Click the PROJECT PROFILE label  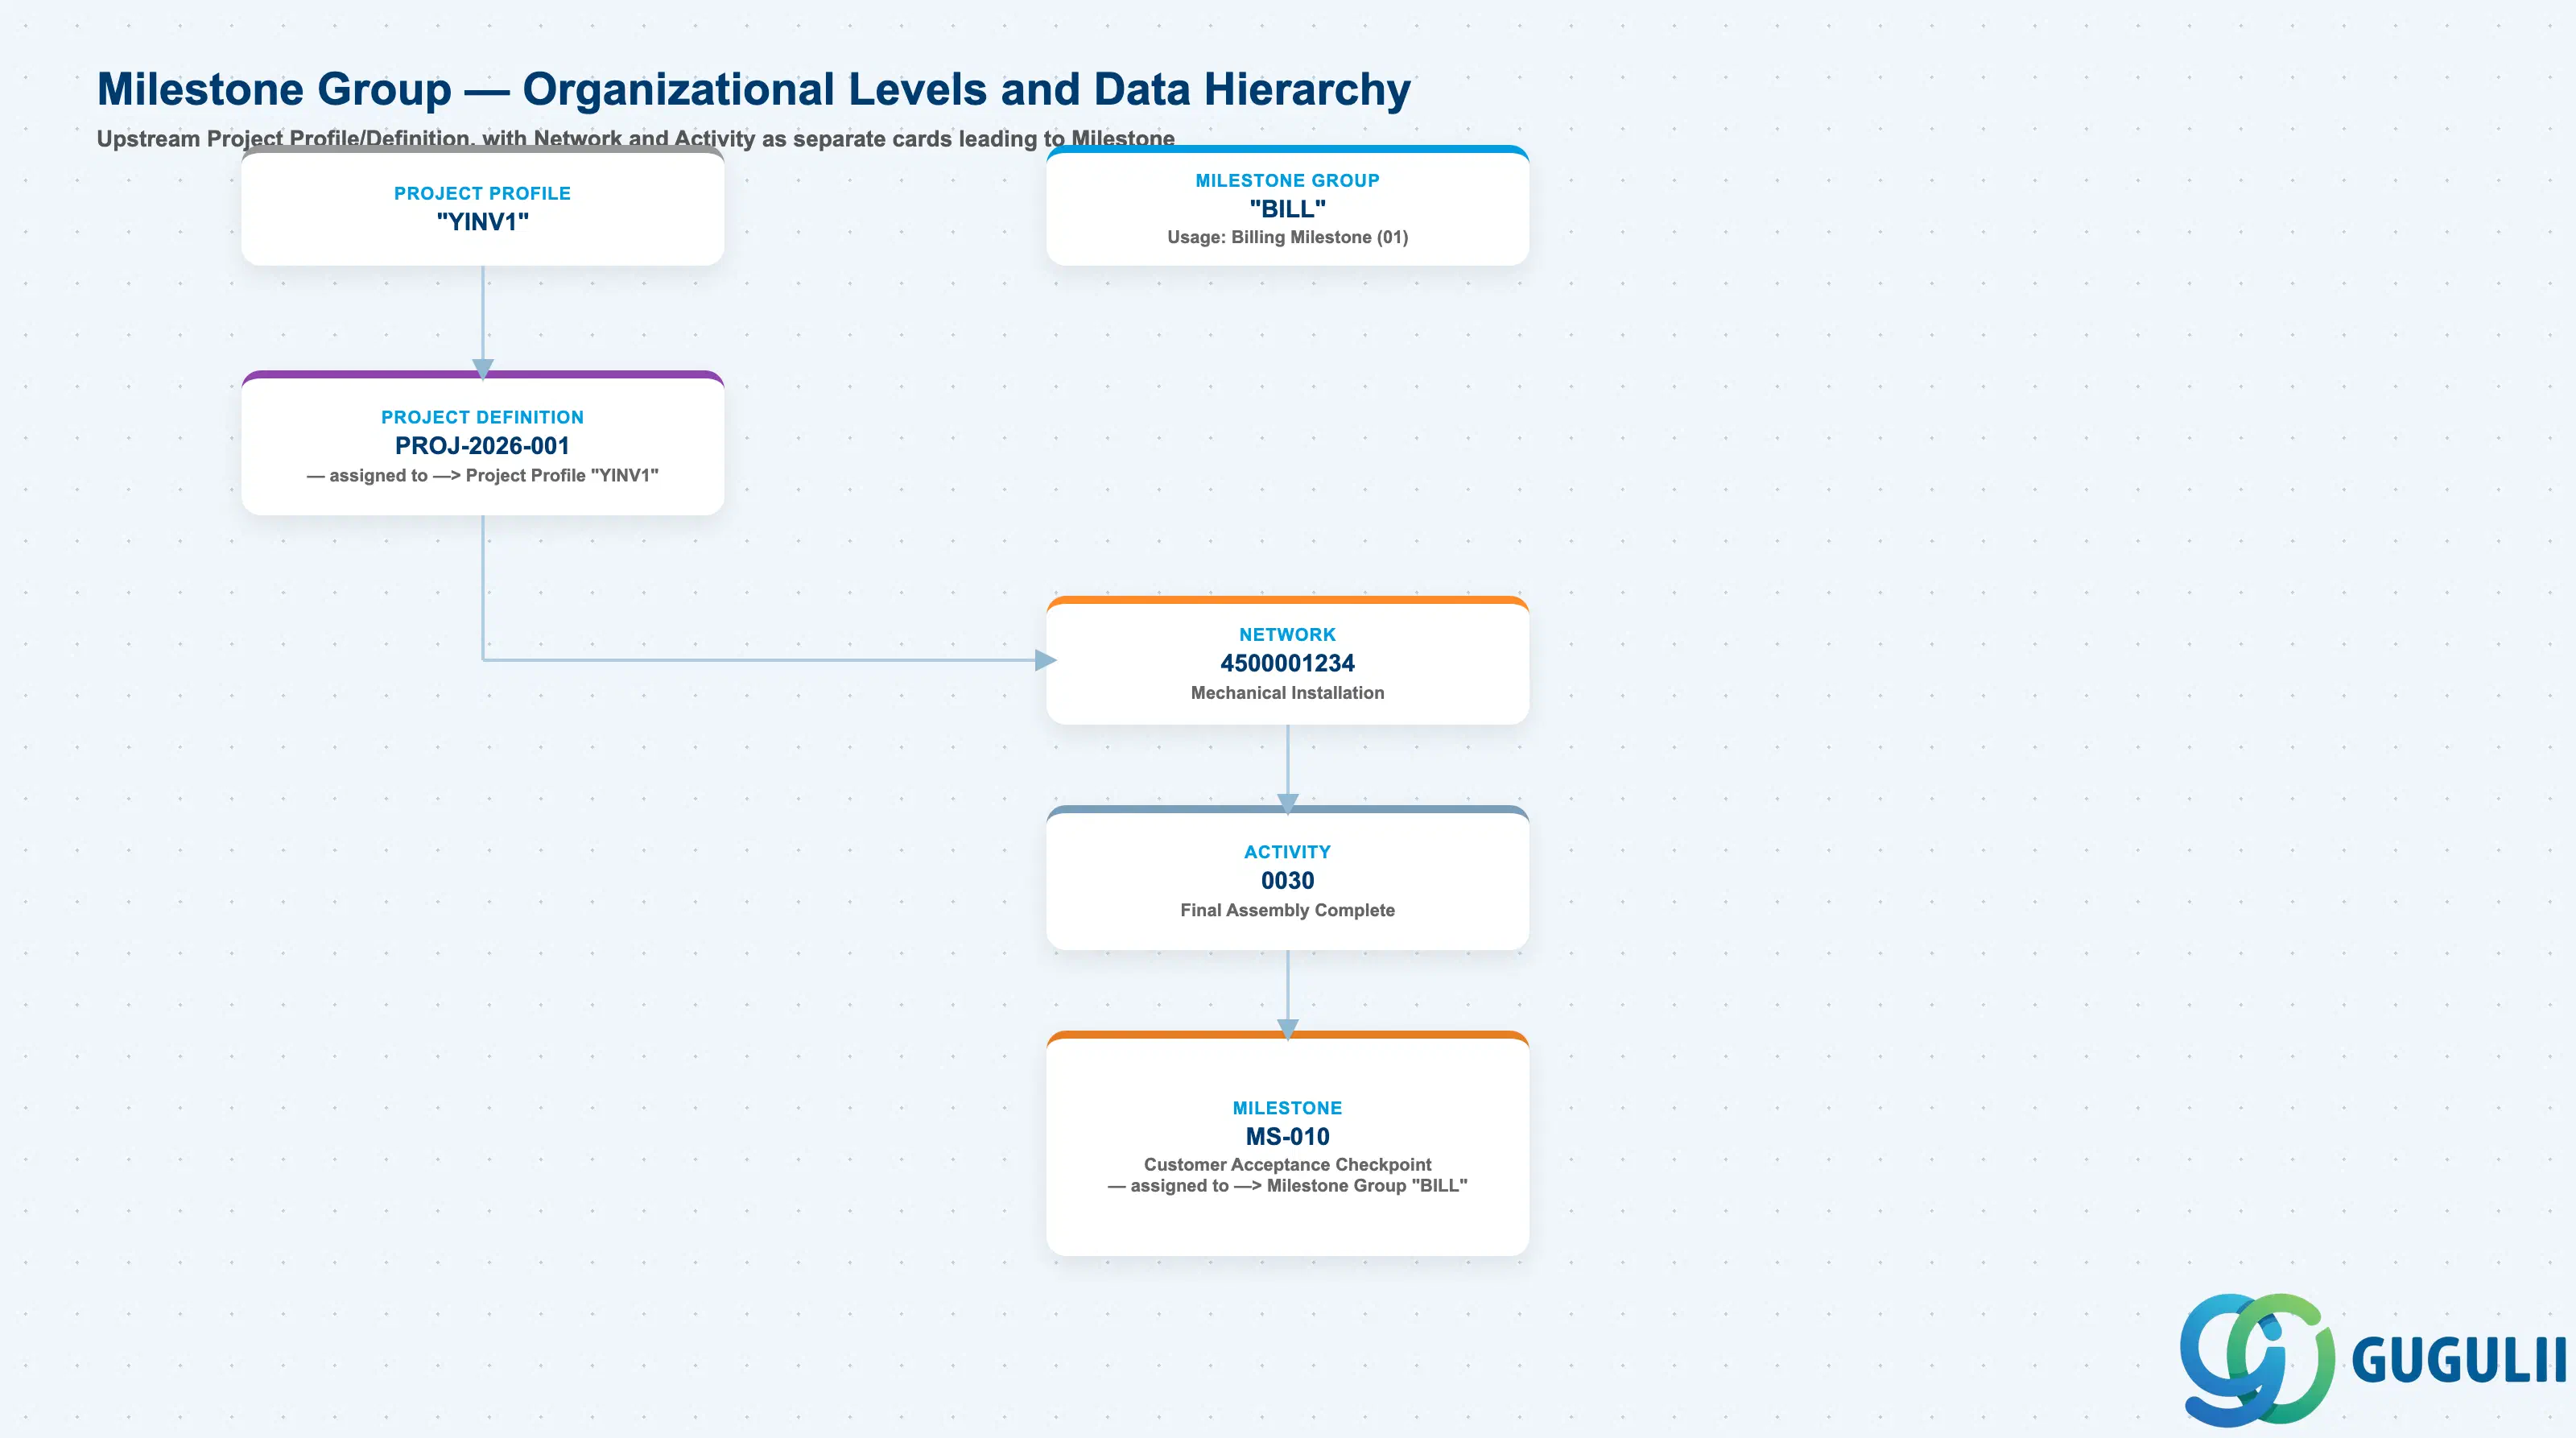pos(482,194)
